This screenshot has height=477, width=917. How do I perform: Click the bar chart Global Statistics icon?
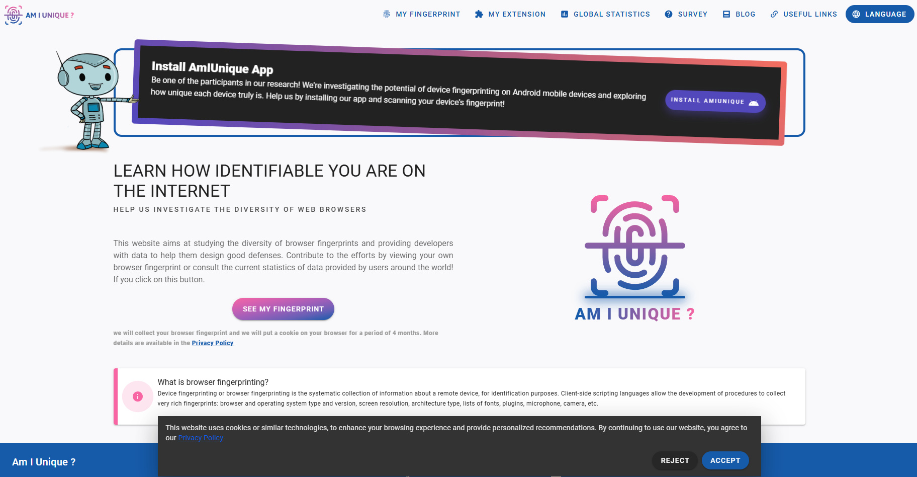565,14
